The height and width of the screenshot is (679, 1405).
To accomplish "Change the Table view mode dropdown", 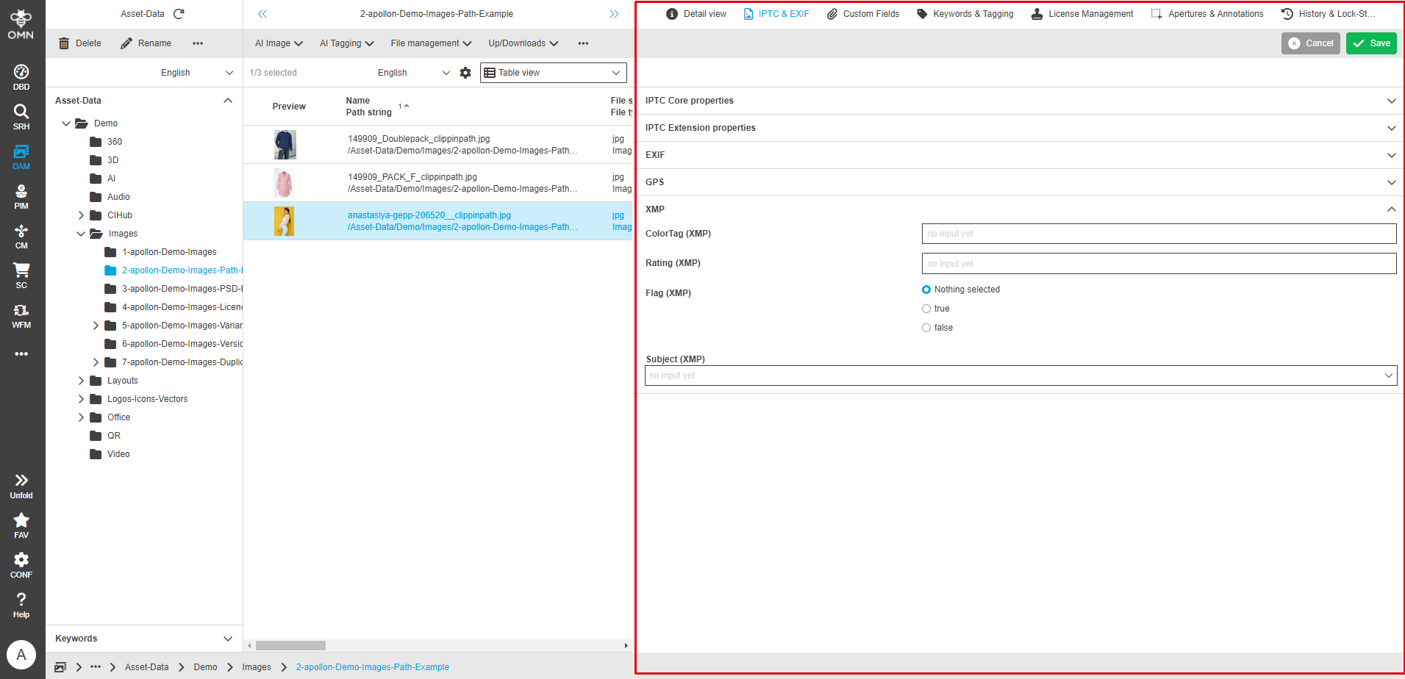I will click(553, 73).
